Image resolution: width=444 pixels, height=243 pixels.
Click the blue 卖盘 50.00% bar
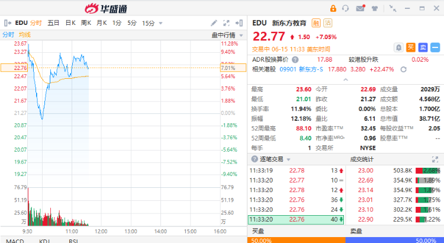coord(394,240)
